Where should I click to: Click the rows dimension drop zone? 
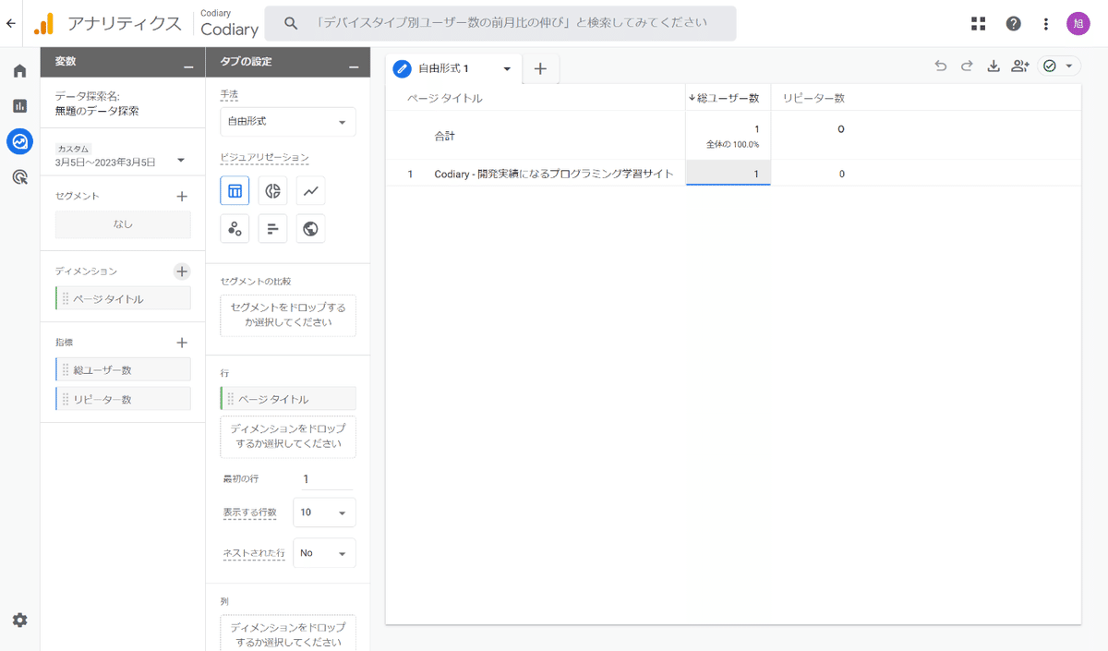[x=287, y=437]
